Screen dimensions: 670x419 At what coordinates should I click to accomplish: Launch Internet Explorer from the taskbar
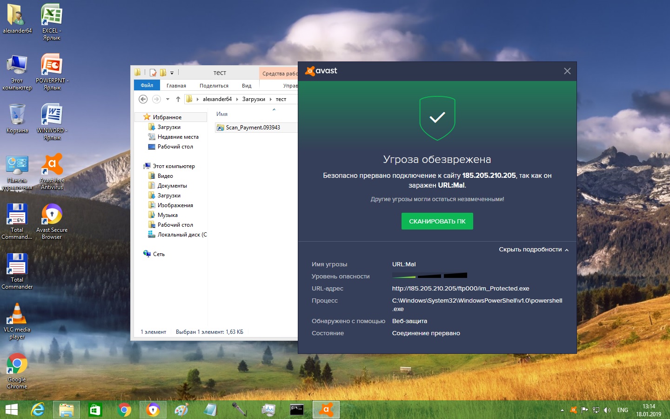(38, 410)
